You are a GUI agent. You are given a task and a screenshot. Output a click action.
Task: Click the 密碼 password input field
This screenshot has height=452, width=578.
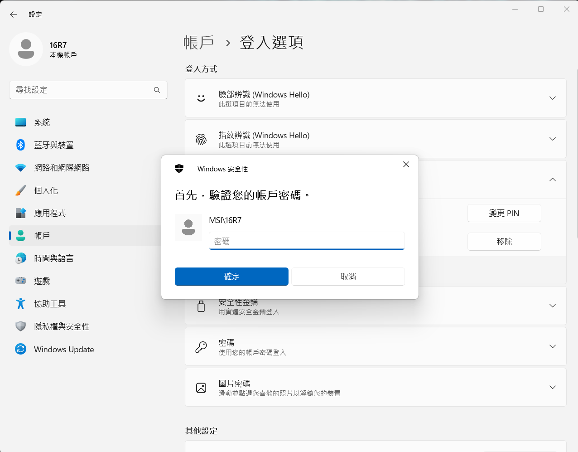point(307,241)
